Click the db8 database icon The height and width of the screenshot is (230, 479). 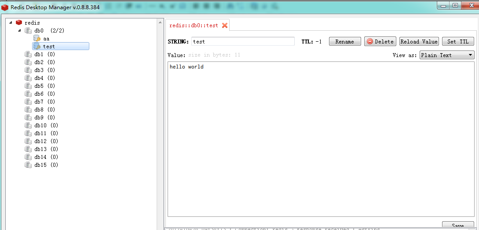tap(29, 110)
